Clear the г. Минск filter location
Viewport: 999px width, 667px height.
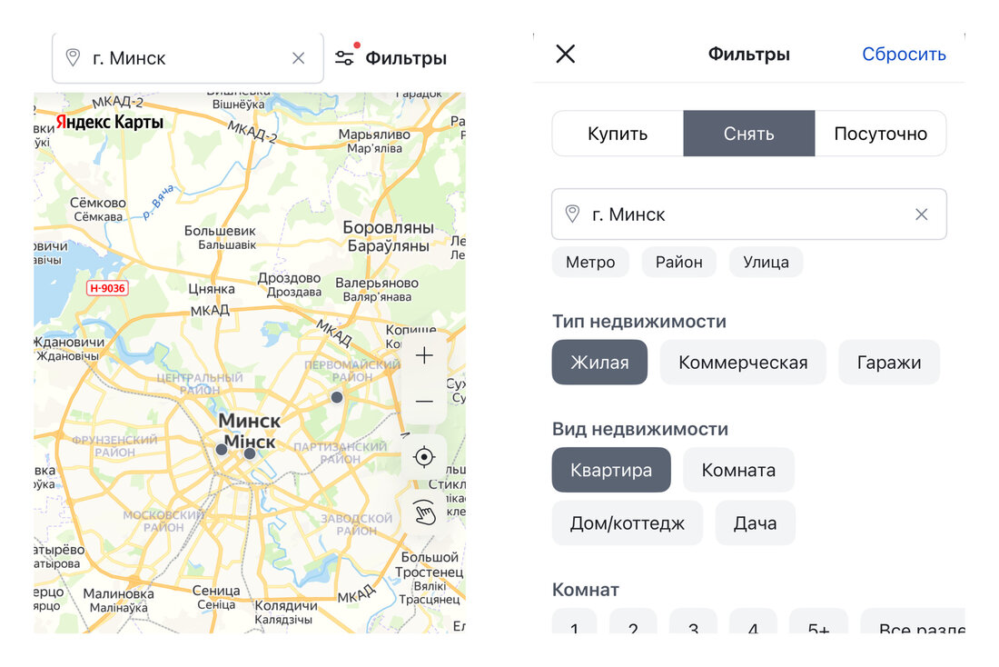921,214
